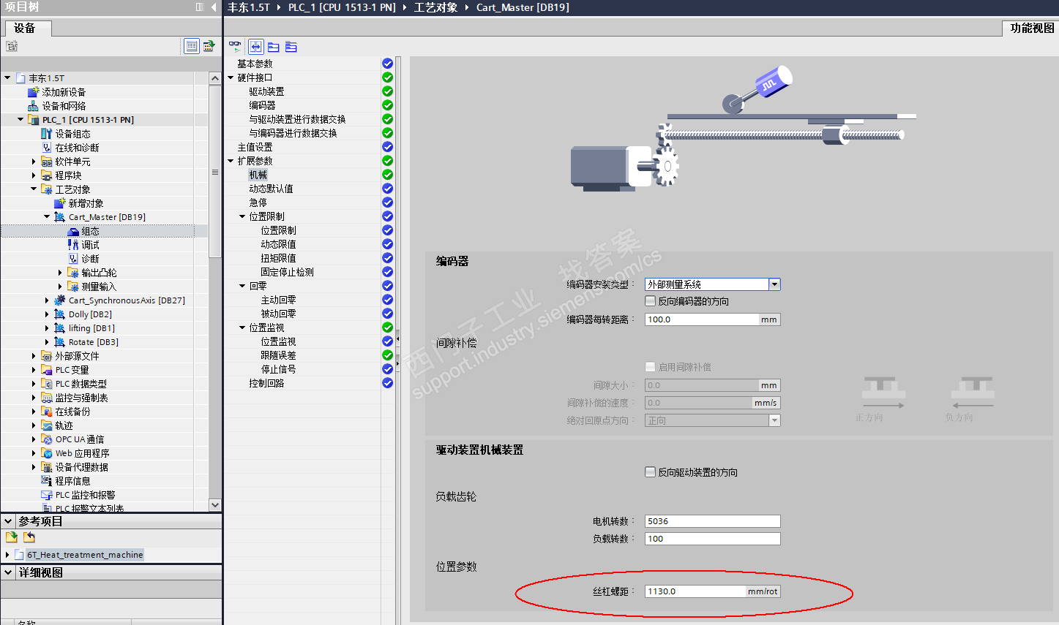
Task: Expand the 输出凸轮 node under Cart_Master
Action: coord(60,273)
